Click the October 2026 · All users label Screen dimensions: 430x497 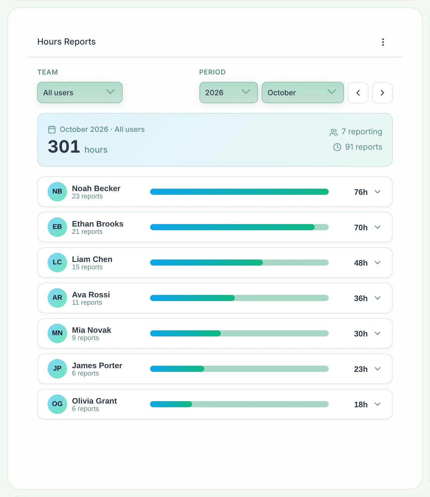pos(102,129)
